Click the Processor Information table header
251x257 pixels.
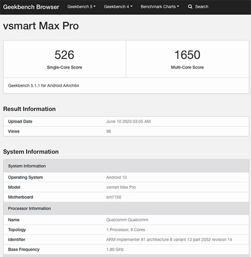126,208
